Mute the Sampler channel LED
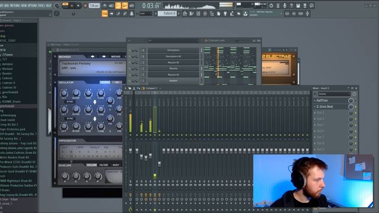 130,81
